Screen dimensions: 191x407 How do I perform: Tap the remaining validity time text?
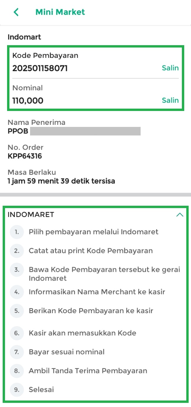[61, 181]
